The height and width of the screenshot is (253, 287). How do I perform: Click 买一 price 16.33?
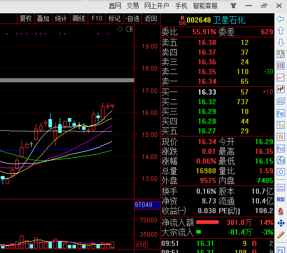point(207,92)
